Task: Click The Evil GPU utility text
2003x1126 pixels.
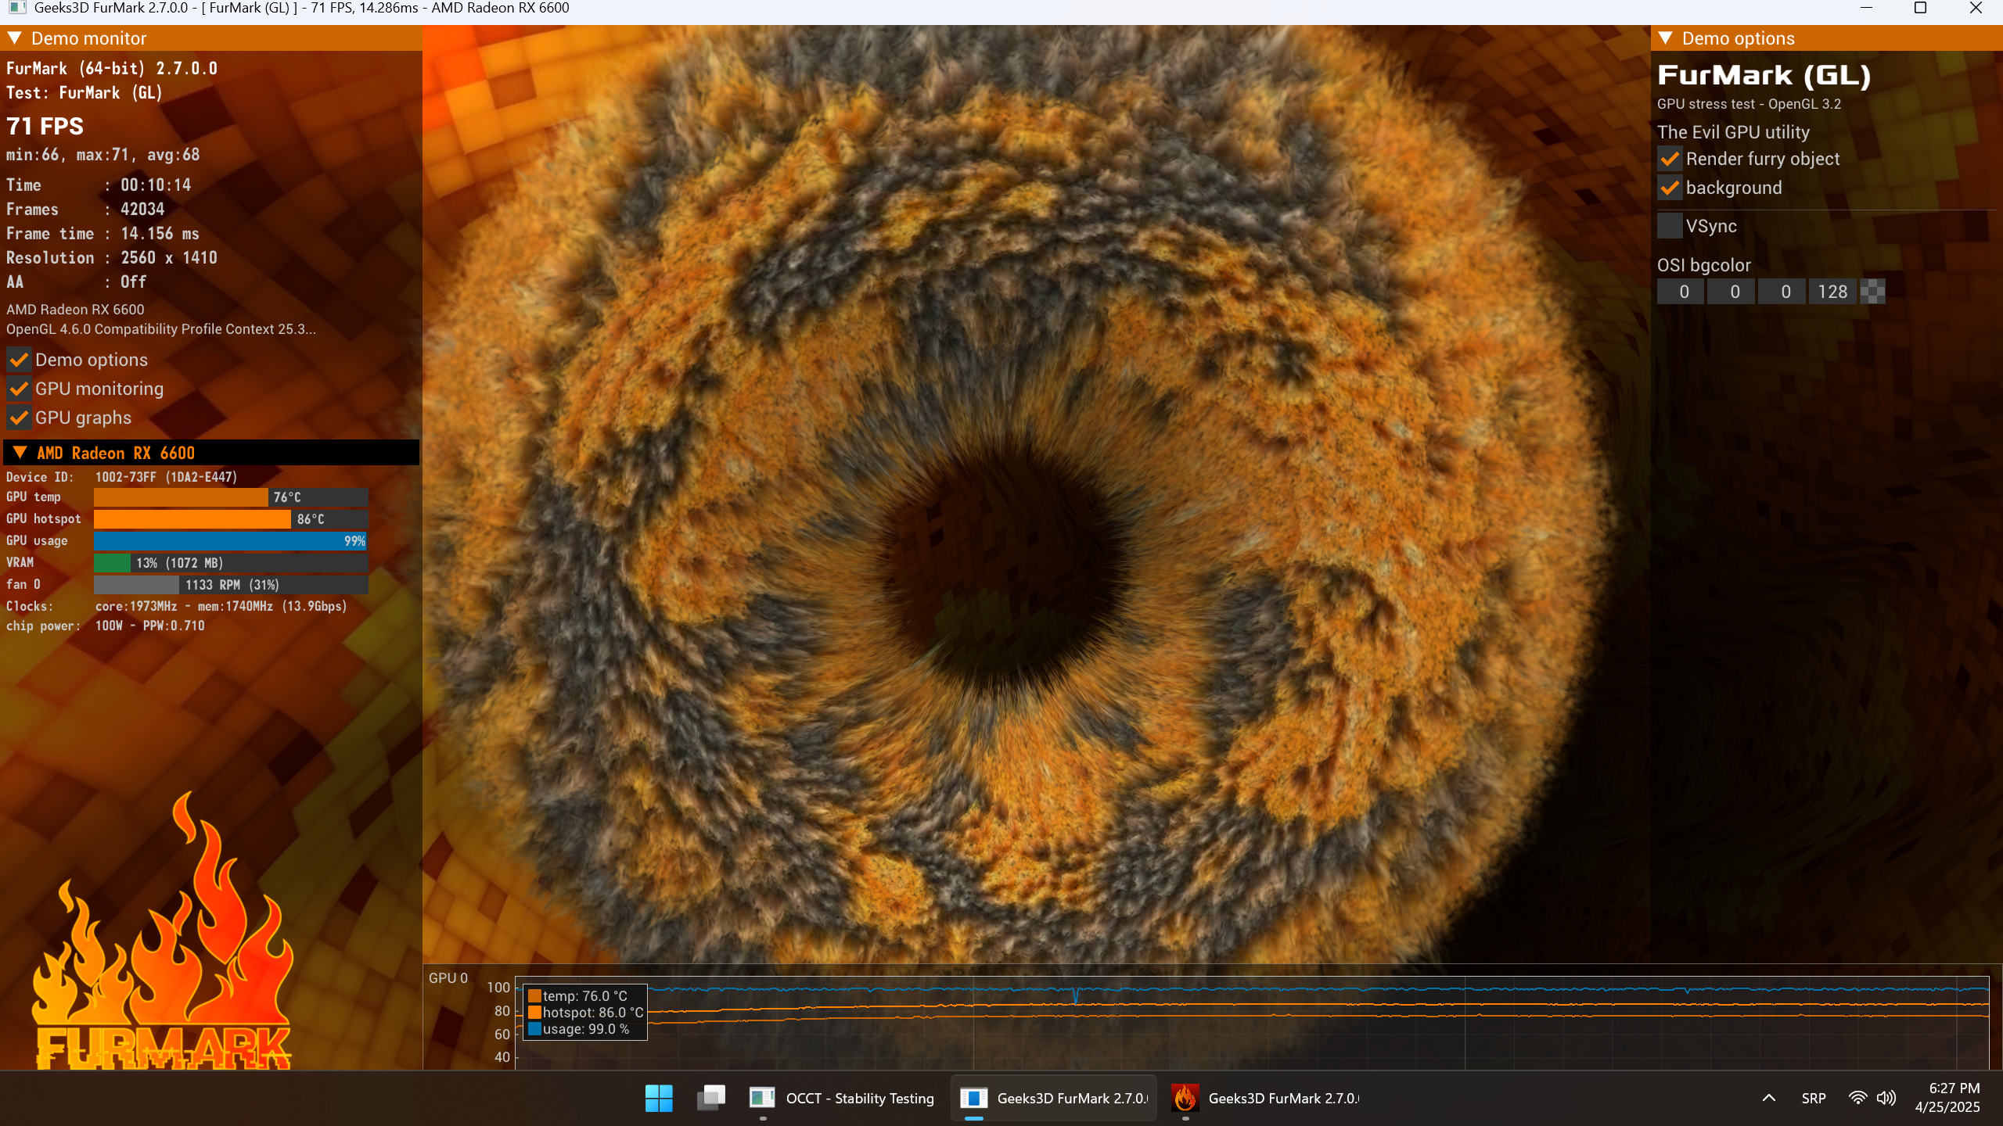Action: pyautogui.click(x=1733, y=132)
